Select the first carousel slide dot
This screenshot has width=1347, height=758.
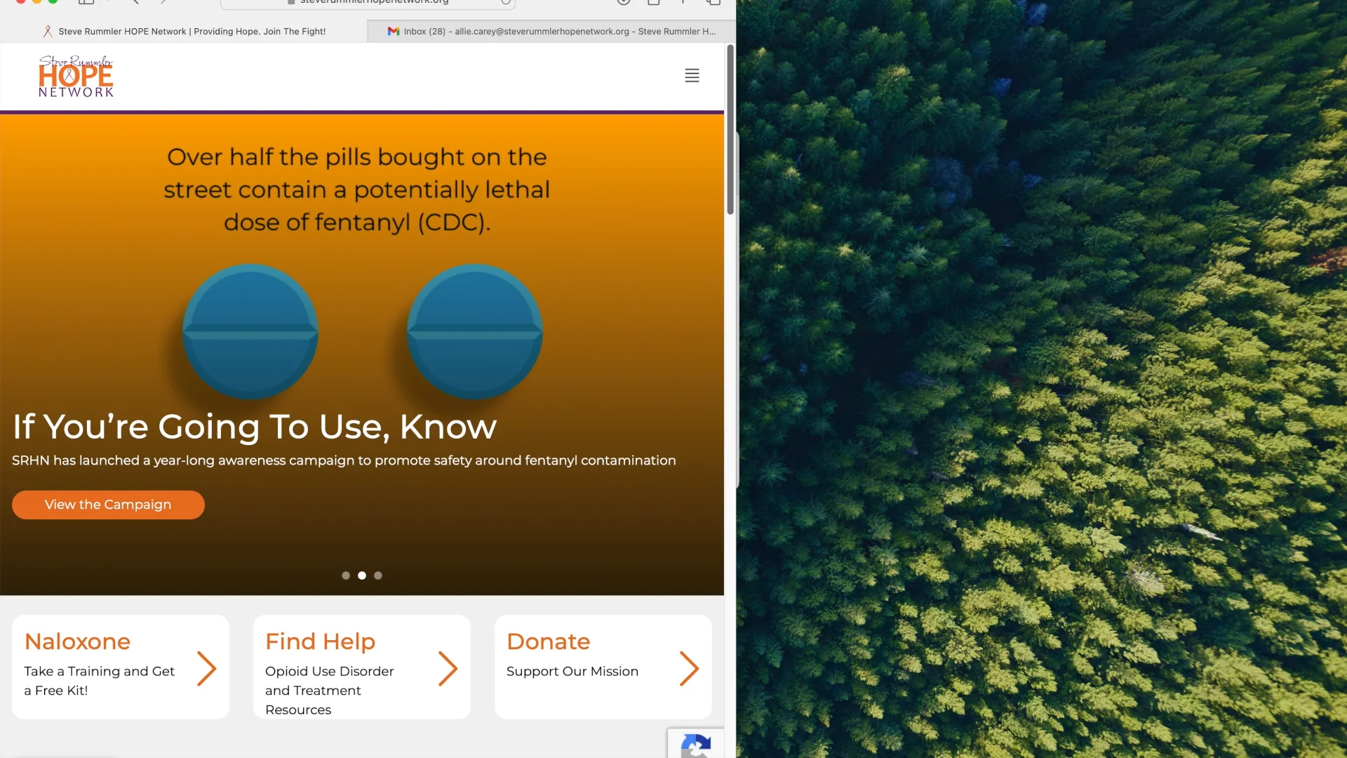coord(346,576)
